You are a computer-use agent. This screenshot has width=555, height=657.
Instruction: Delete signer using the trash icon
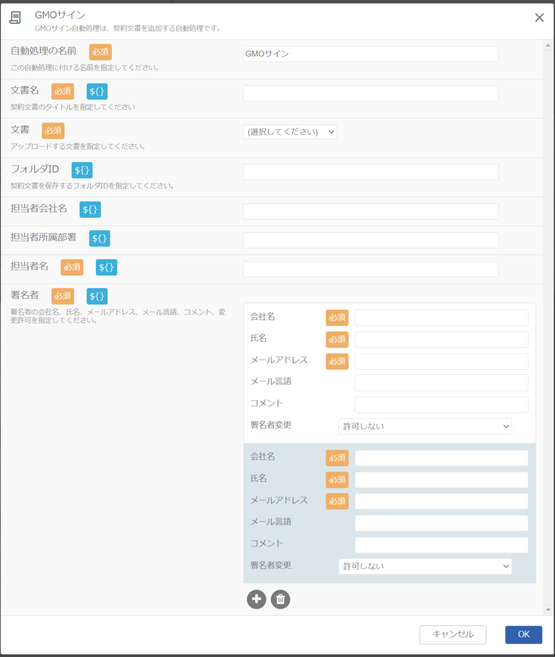(280, 599)
